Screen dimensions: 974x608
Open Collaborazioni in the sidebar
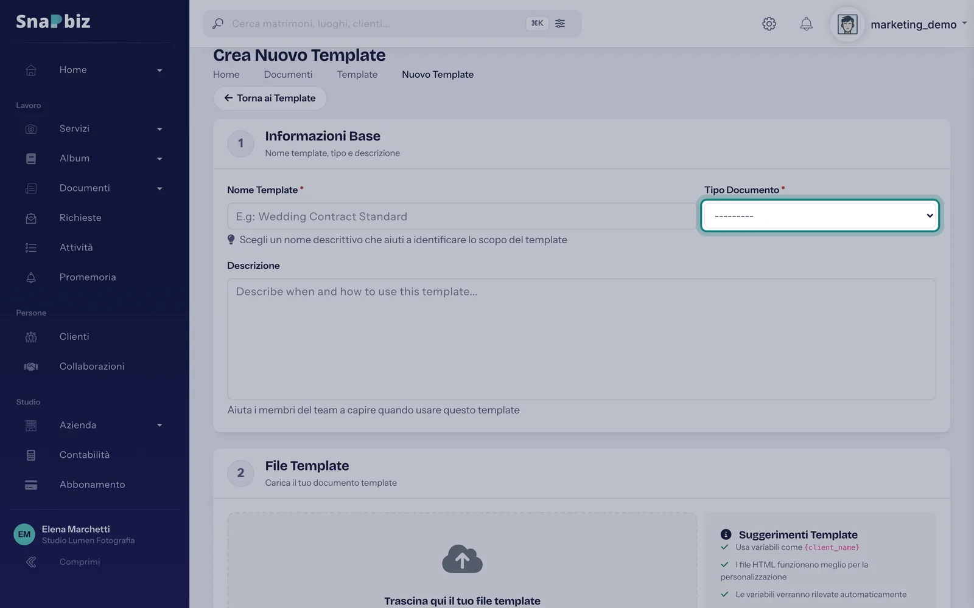[92, 366]
